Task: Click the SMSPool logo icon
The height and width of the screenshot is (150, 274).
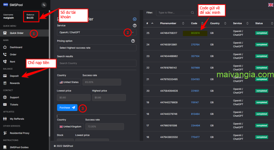Action: [x=5, y=5]
